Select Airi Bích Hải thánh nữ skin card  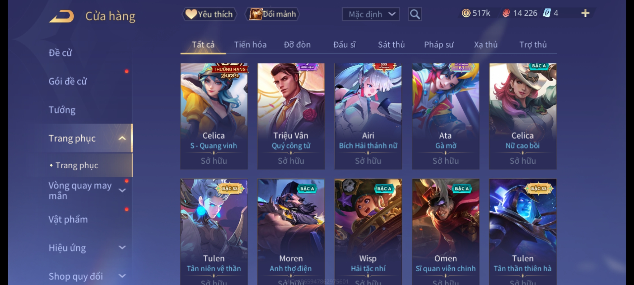[368, 116]
